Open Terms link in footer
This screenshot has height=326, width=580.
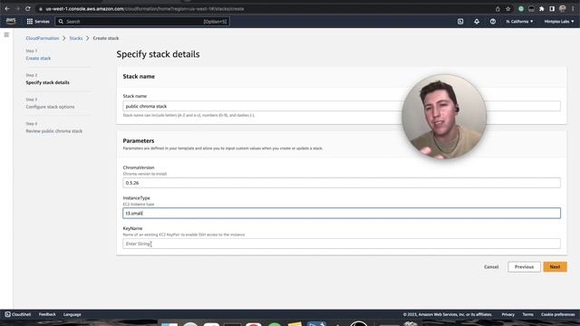[527, 314]
